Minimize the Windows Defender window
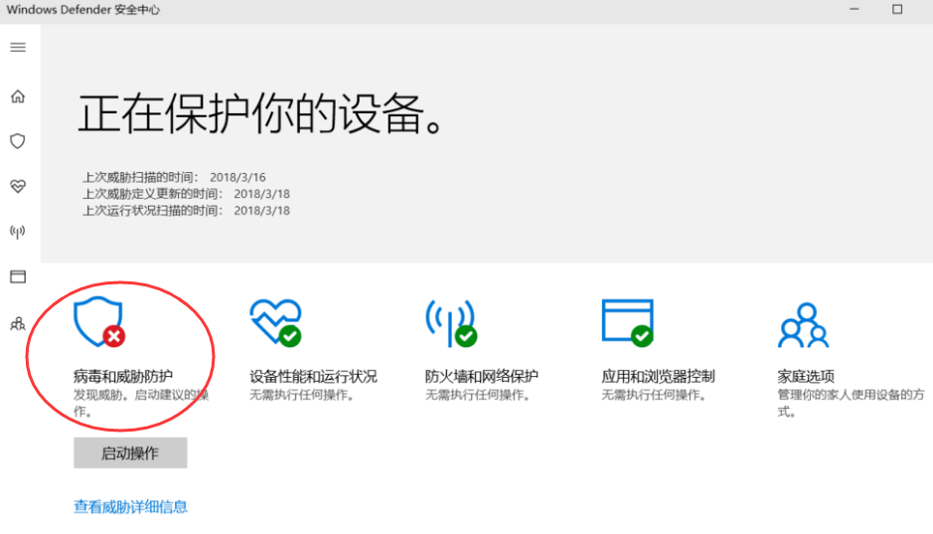Screen dimensions: 933x534 pos(853,10)
